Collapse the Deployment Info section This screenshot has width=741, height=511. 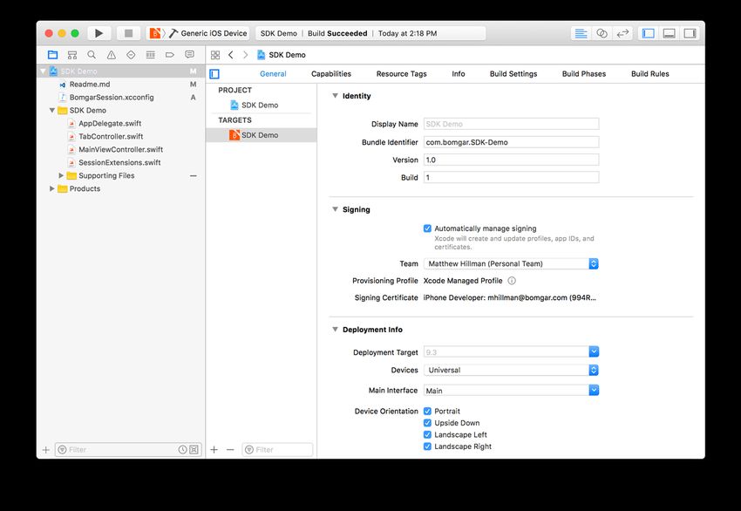click(x=335, y=330)
